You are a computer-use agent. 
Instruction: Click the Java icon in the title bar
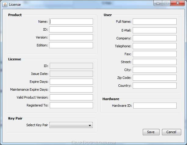[5, 4]
